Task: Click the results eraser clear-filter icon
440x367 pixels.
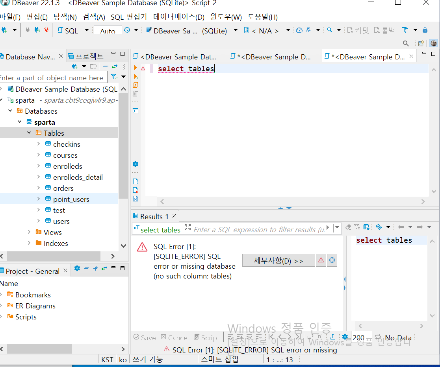Action: coord(348,227)
